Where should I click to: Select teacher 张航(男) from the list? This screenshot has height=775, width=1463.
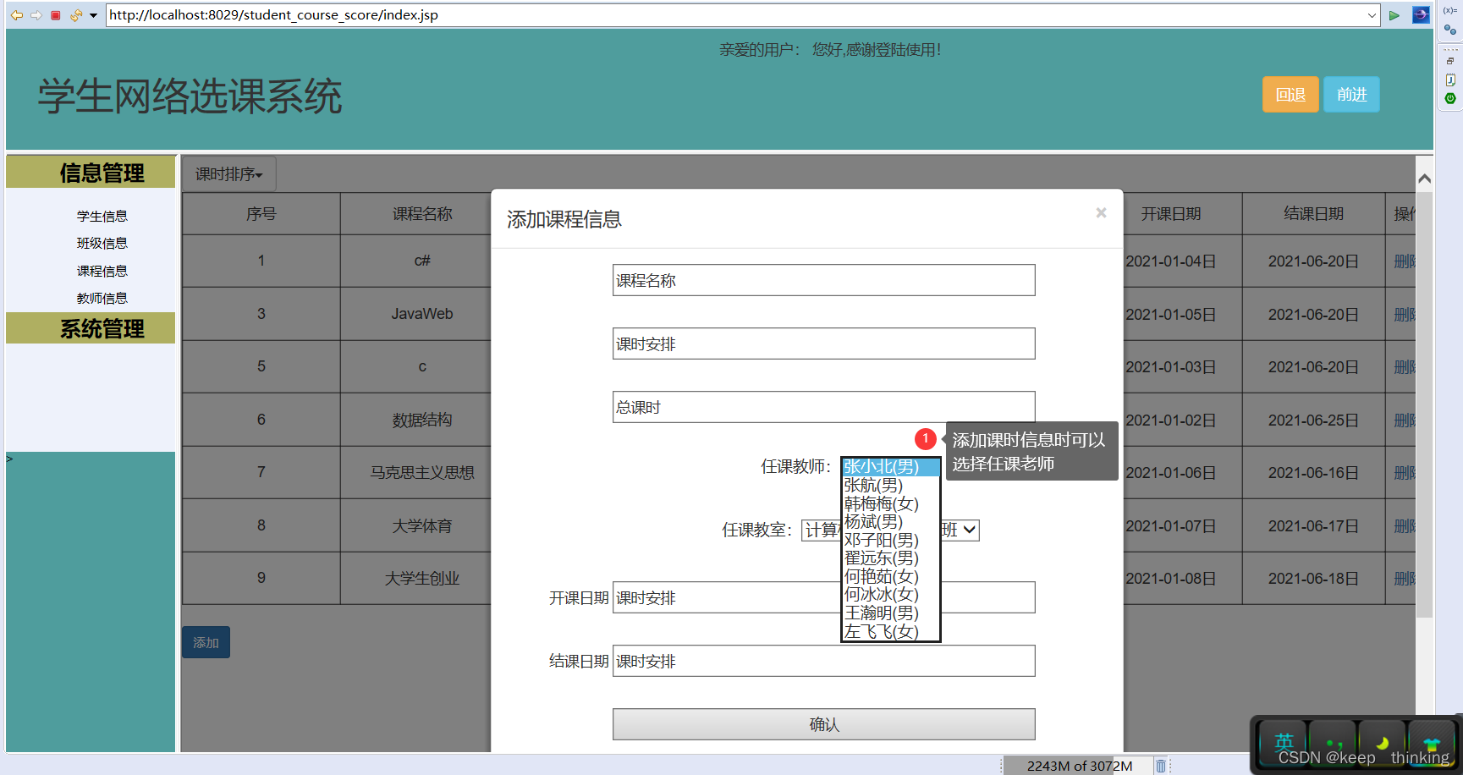(x=890, y=486)
